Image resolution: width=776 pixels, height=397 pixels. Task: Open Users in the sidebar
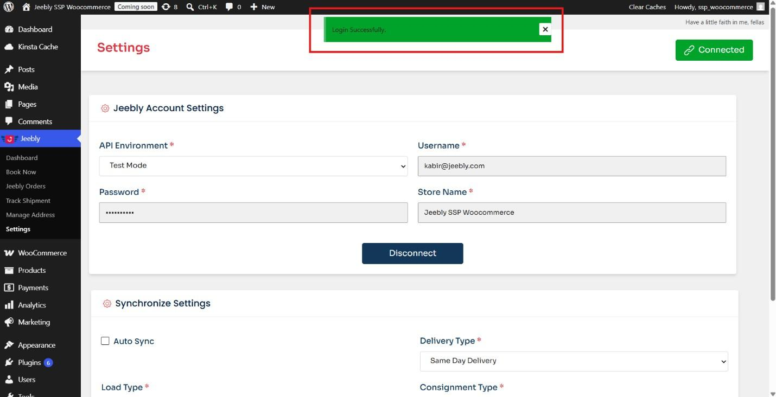tap(27, 380)
